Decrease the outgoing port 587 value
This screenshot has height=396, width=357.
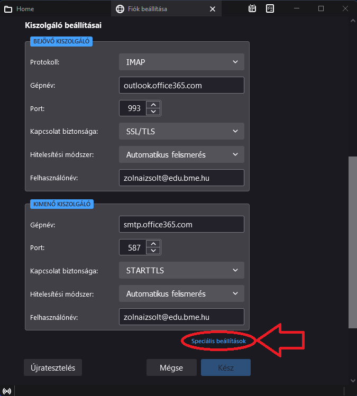[x=153, y=251]
